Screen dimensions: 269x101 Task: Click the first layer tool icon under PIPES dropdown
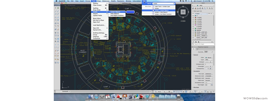193,8
